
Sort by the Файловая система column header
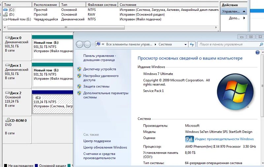102,5
